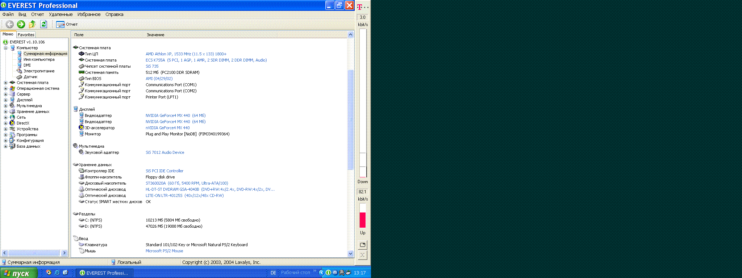Expand the Мультимедиа tree node
The width and height of the screenshot is (742, 278).
click(5, 106)
